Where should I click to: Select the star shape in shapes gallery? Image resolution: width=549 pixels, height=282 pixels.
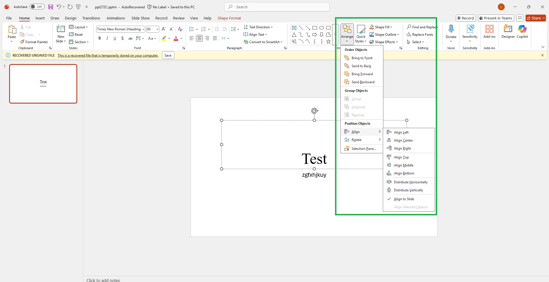328,41
